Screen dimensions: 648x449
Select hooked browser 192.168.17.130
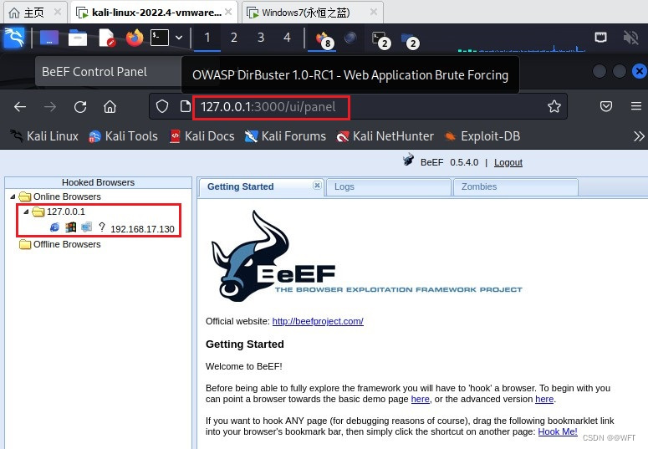143,229
